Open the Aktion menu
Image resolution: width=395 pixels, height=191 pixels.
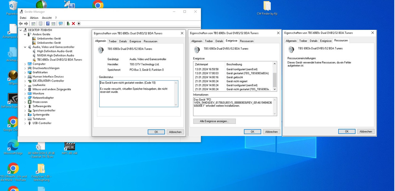pos(34,18)
